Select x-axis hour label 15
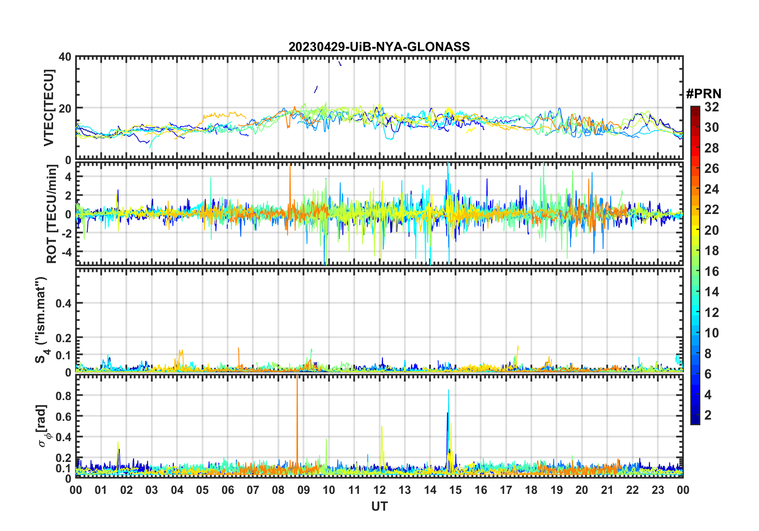Image resolution: width=759 pixels, height=531 pixels. click(x=455, y=490)
